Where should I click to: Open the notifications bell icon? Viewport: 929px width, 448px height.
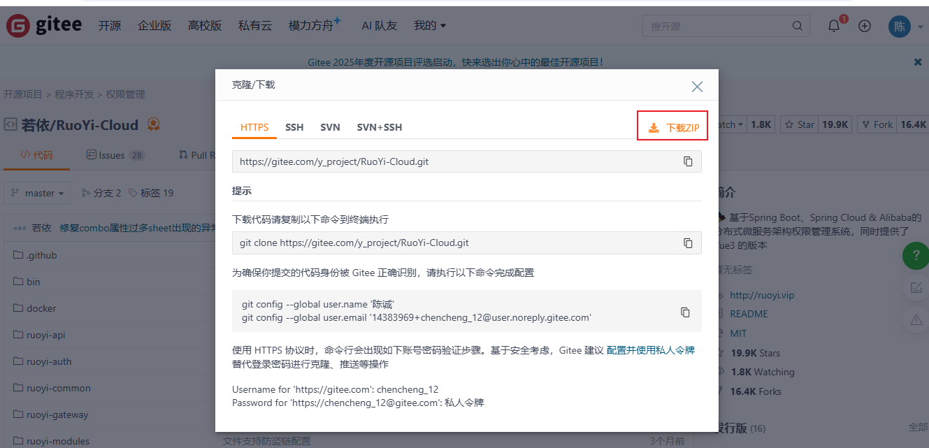tap(834, 26)
